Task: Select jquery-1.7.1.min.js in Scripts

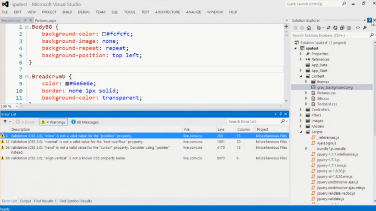Action: (331, 165)
